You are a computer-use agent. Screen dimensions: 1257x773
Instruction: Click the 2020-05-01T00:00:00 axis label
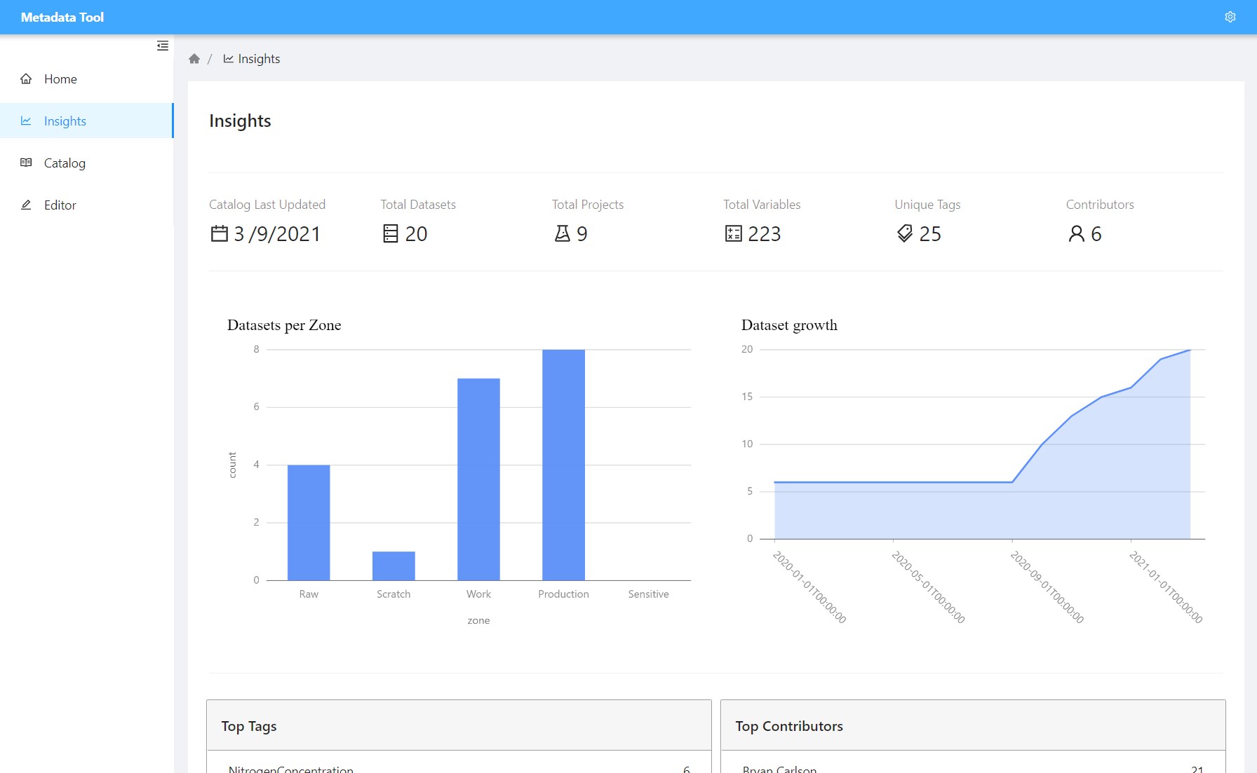click(x=928, y=587)
